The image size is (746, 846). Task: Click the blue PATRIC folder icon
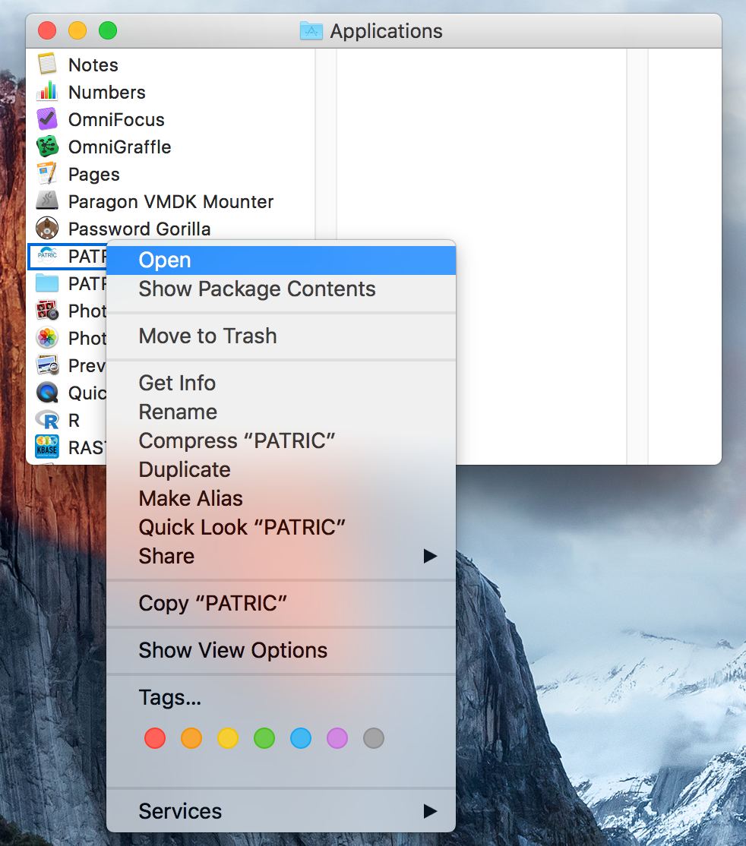click(47, 283)
